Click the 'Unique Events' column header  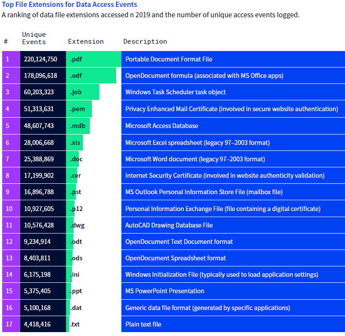(x=34, y=38)
